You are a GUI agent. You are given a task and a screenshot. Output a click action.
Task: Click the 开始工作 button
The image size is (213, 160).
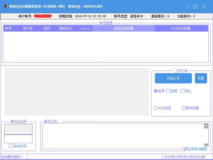coord(173,78)
